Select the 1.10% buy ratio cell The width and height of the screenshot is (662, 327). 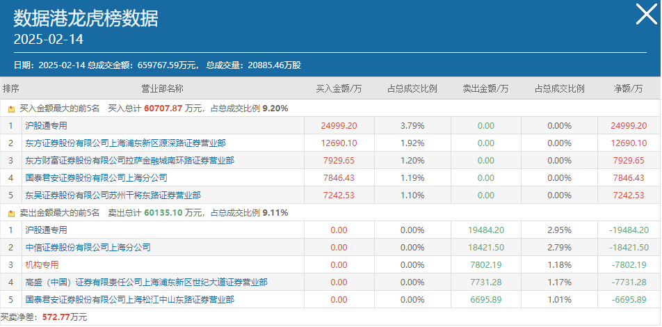[x=412, y=196]
